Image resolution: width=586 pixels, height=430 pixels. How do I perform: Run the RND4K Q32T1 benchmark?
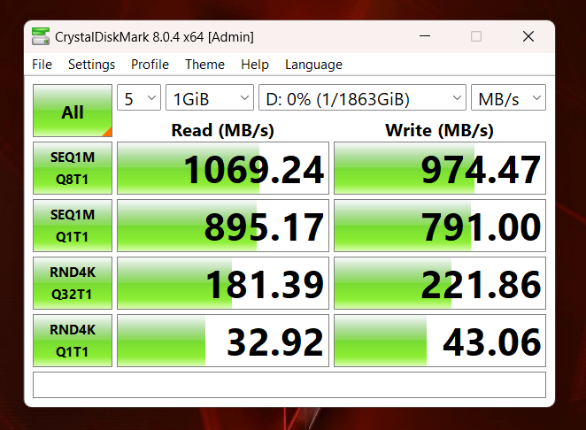click(x=73, y=283)
